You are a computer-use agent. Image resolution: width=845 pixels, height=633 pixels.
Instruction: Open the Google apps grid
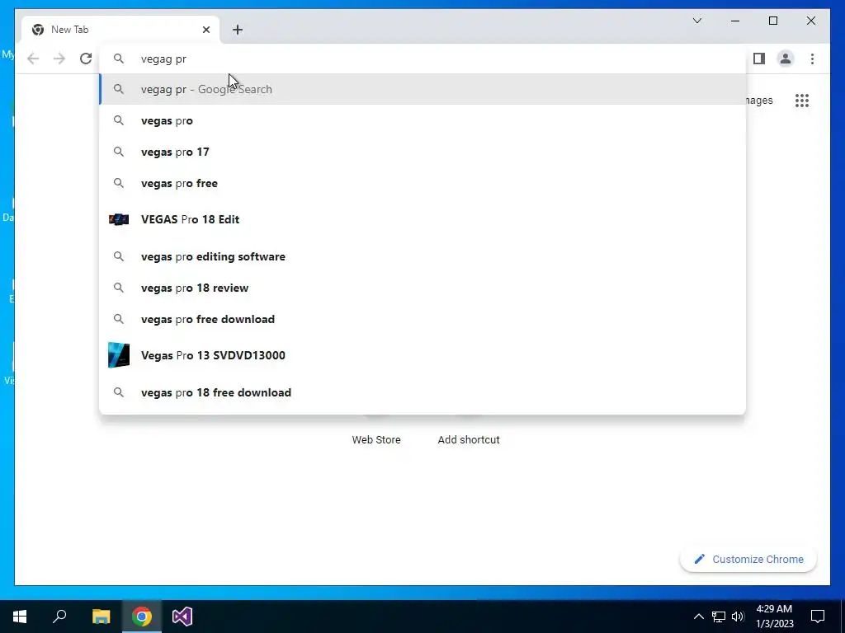tap(802, 101)
